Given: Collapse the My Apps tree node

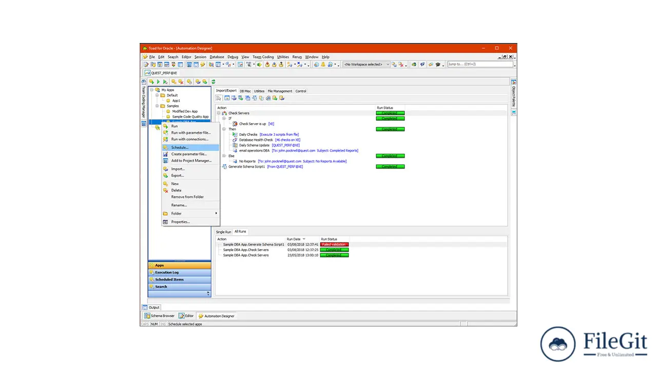Looking at the screenshot, I should (152, 90).
